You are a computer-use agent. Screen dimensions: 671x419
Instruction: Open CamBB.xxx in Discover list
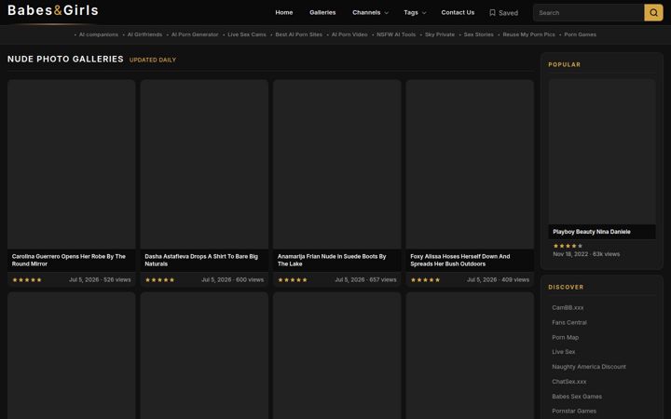point(568,308)
